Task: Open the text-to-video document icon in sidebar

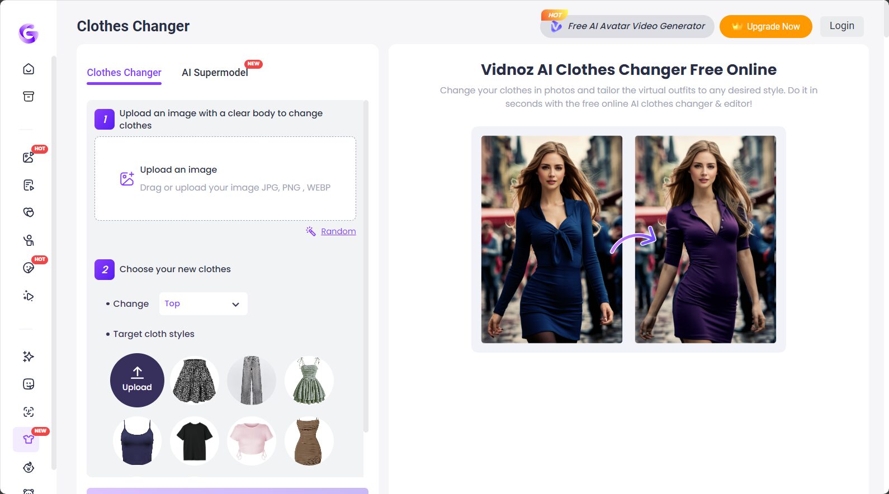Action: [x=29, y=185]
